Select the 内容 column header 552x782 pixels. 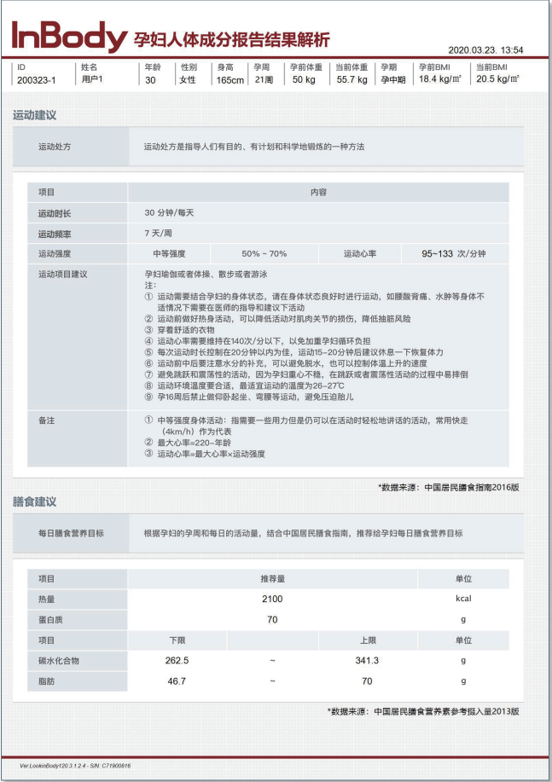318,192
